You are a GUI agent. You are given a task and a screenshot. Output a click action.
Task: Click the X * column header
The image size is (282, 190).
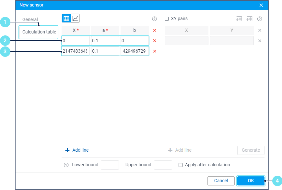point(76,30)
